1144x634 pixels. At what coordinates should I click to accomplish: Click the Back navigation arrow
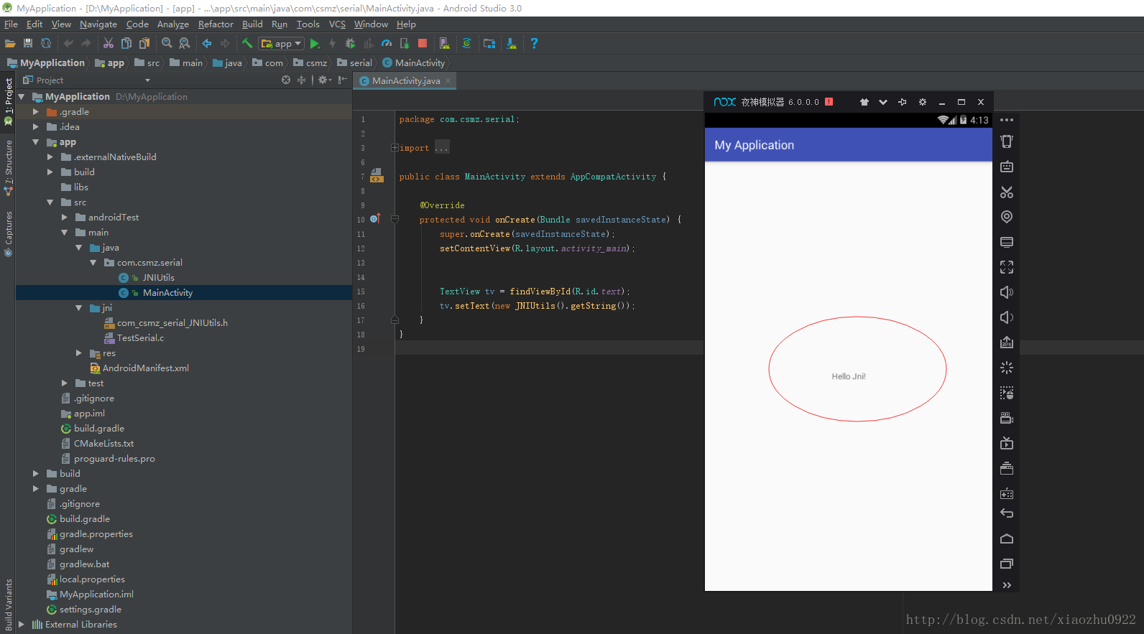[x=207, y=44]
